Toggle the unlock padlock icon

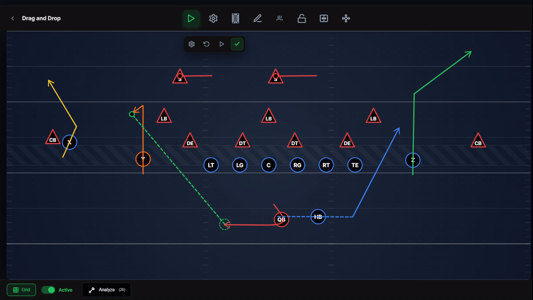click(x=302, y=18)
